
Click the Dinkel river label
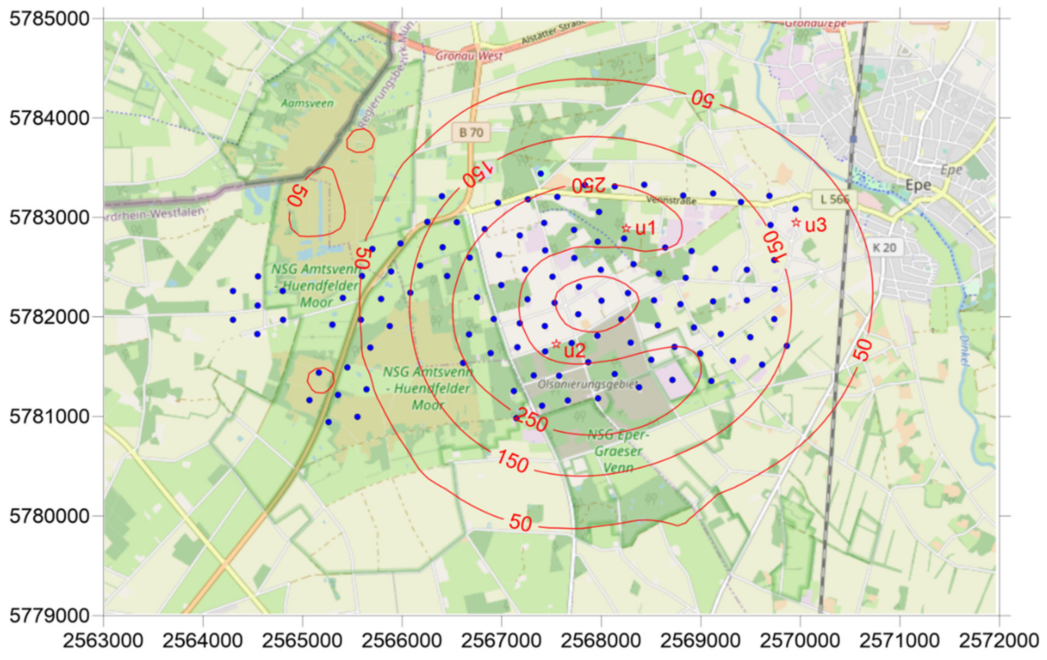[964, 351]
